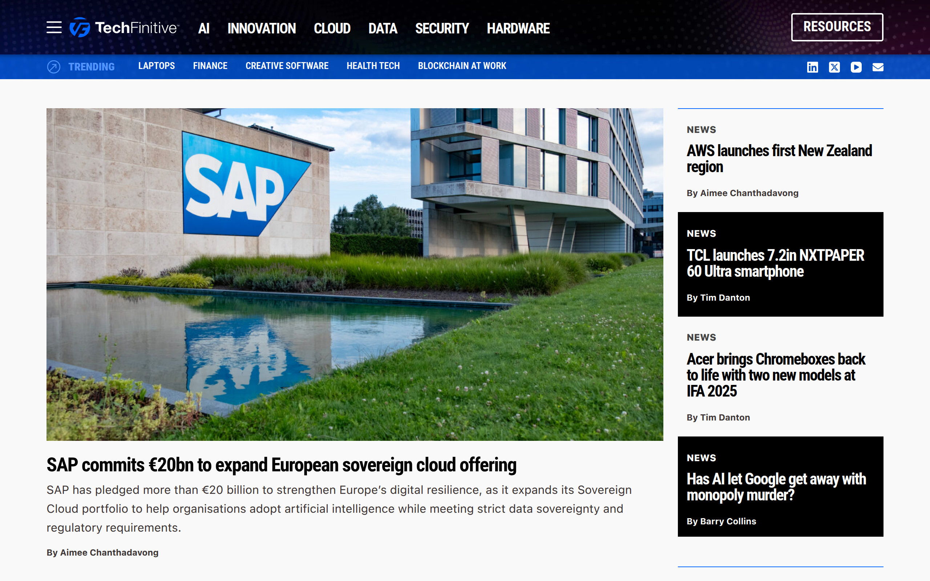Viewport: 930px width, 581px height.
Task: Open the YouTube social icon
Action: click(856, 67)
